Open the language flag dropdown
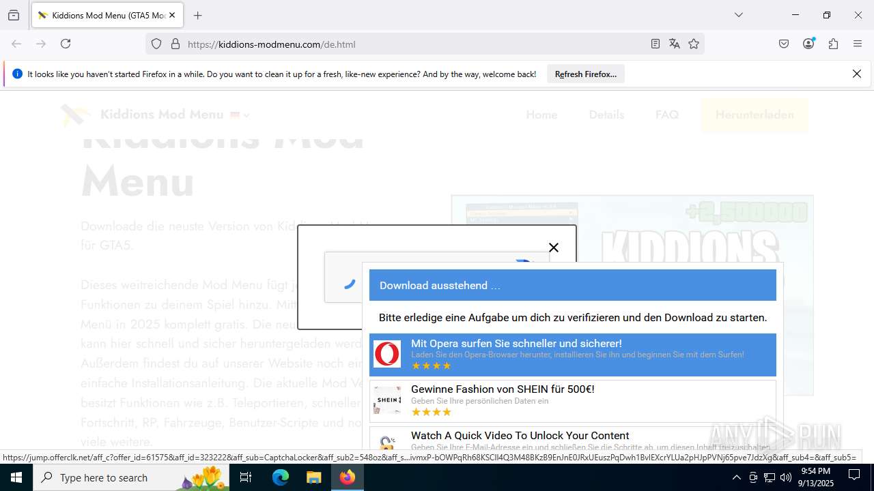The height and width of the screenshot is (491, 874). point(240,115)
